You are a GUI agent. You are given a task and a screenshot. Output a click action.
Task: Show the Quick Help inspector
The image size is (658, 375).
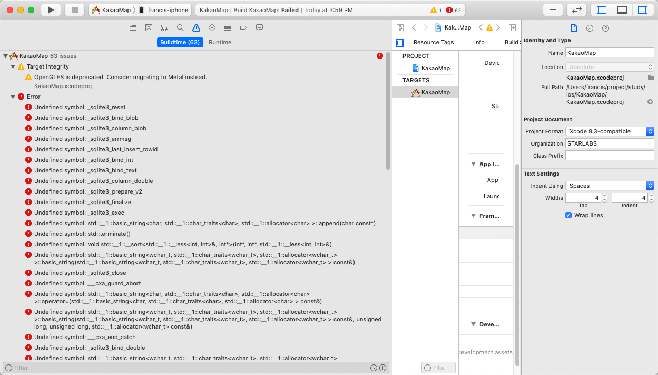click(x=605, y=28)
